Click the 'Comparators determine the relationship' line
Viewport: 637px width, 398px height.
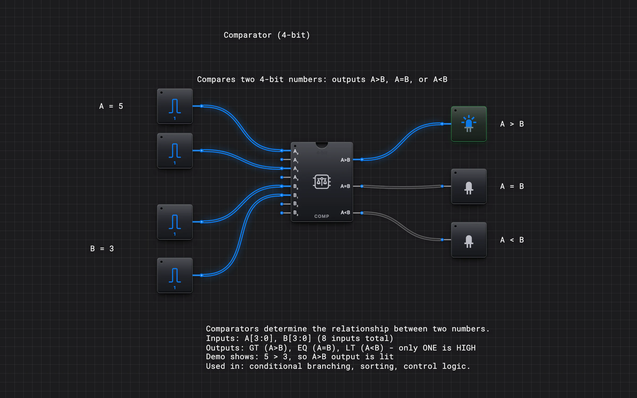click(348, 329)
